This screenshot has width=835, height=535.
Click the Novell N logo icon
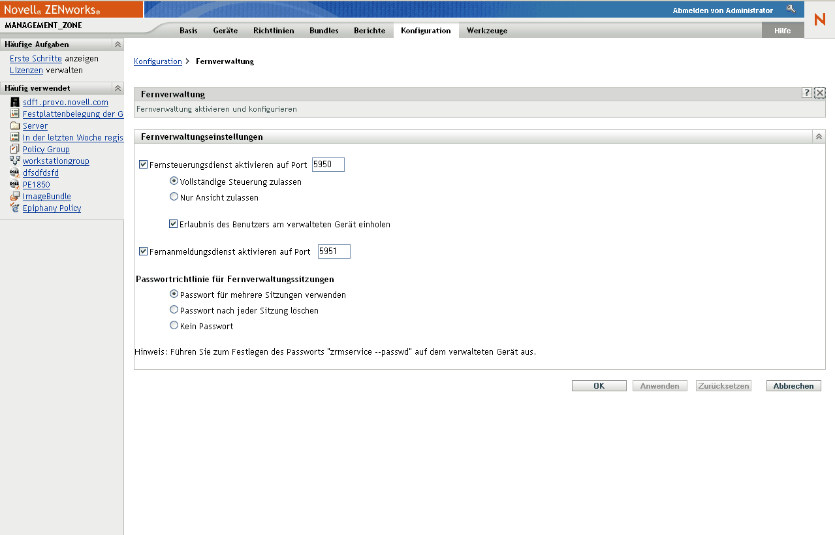pos(819,20)
